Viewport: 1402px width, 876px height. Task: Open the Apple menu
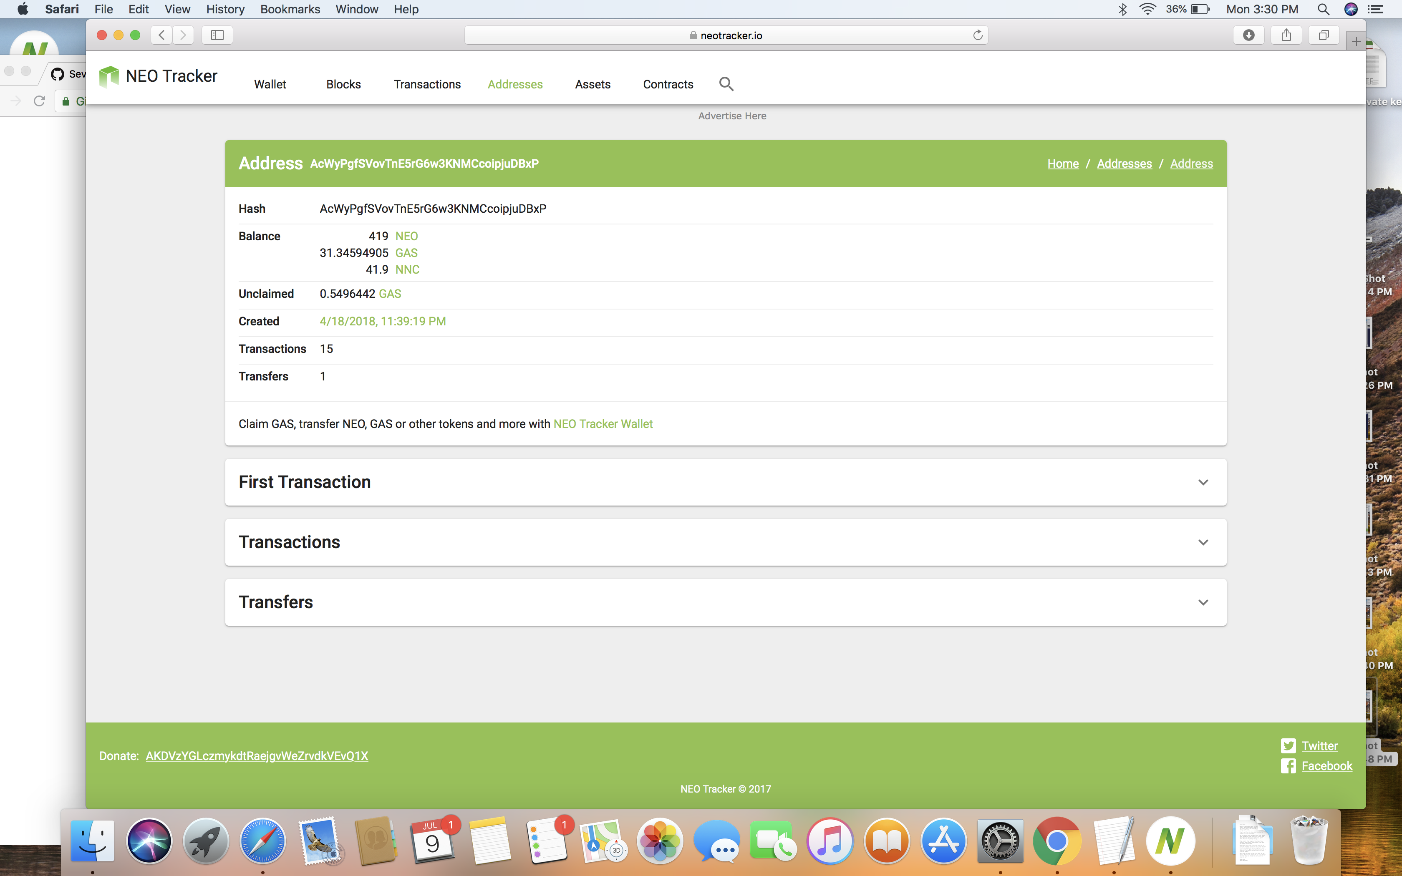pyautogui.click(x=23, y=9)
